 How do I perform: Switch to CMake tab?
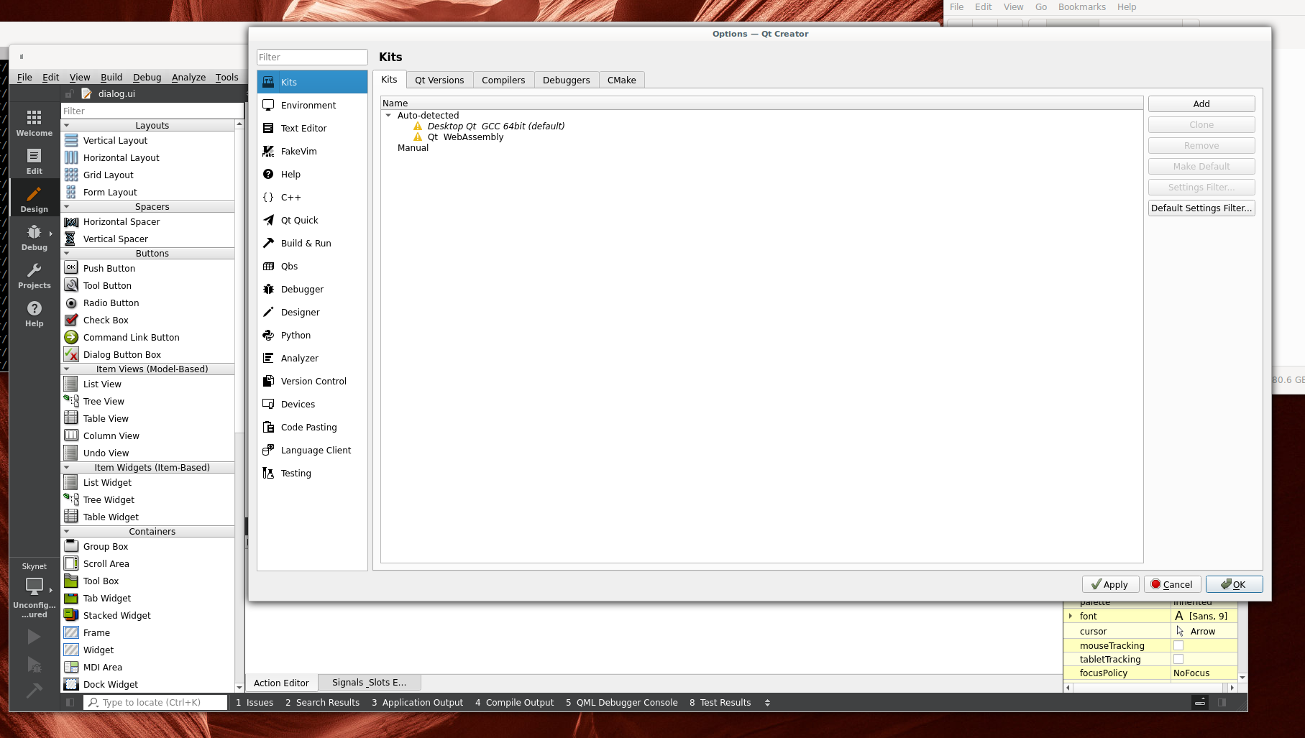pyautogui.click(x=621, y=80)
